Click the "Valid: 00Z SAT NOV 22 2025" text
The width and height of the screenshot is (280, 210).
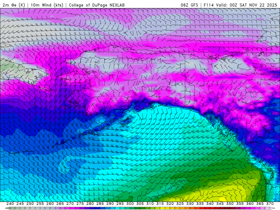coord(246,5)
